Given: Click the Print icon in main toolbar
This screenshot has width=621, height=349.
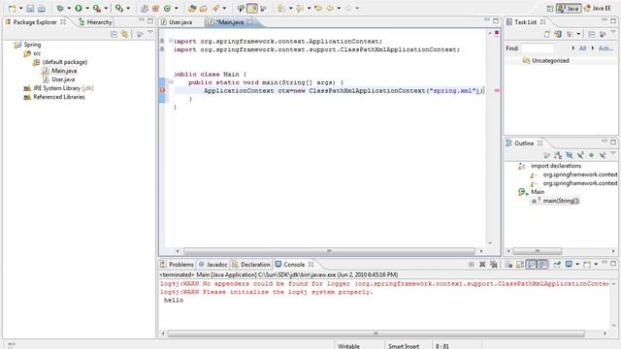Looking at the screenshot, I should [42, 9].
